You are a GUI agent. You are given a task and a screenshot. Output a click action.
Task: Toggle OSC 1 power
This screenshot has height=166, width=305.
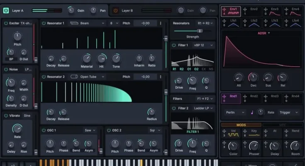[44, 130]
